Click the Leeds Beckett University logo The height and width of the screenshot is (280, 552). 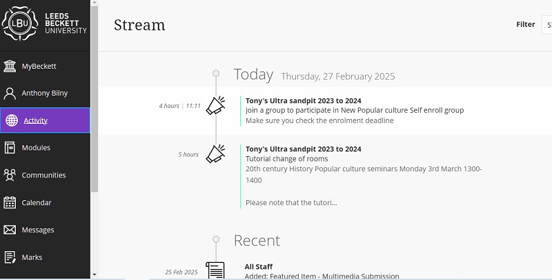(x=45, y=23)
